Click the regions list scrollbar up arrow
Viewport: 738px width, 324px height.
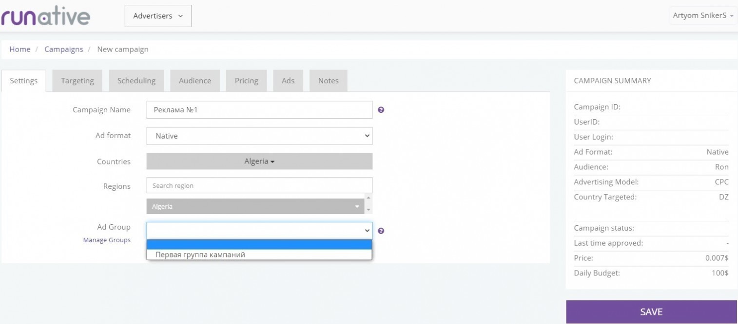tap(369, 198)
